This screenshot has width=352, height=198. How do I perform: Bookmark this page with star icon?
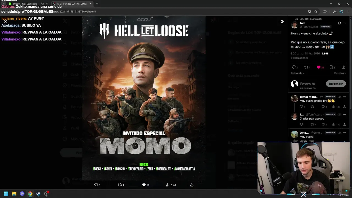(x=316, y=12)
